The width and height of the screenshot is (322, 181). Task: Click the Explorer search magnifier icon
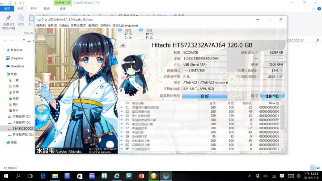pos(318,40)
